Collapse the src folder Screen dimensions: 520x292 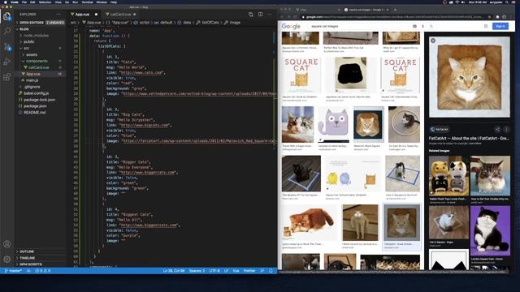26,49
